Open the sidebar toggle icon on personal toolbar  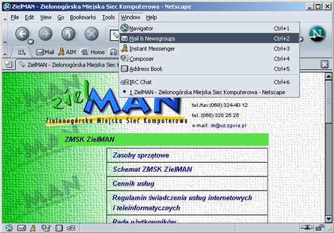(21, 52)
